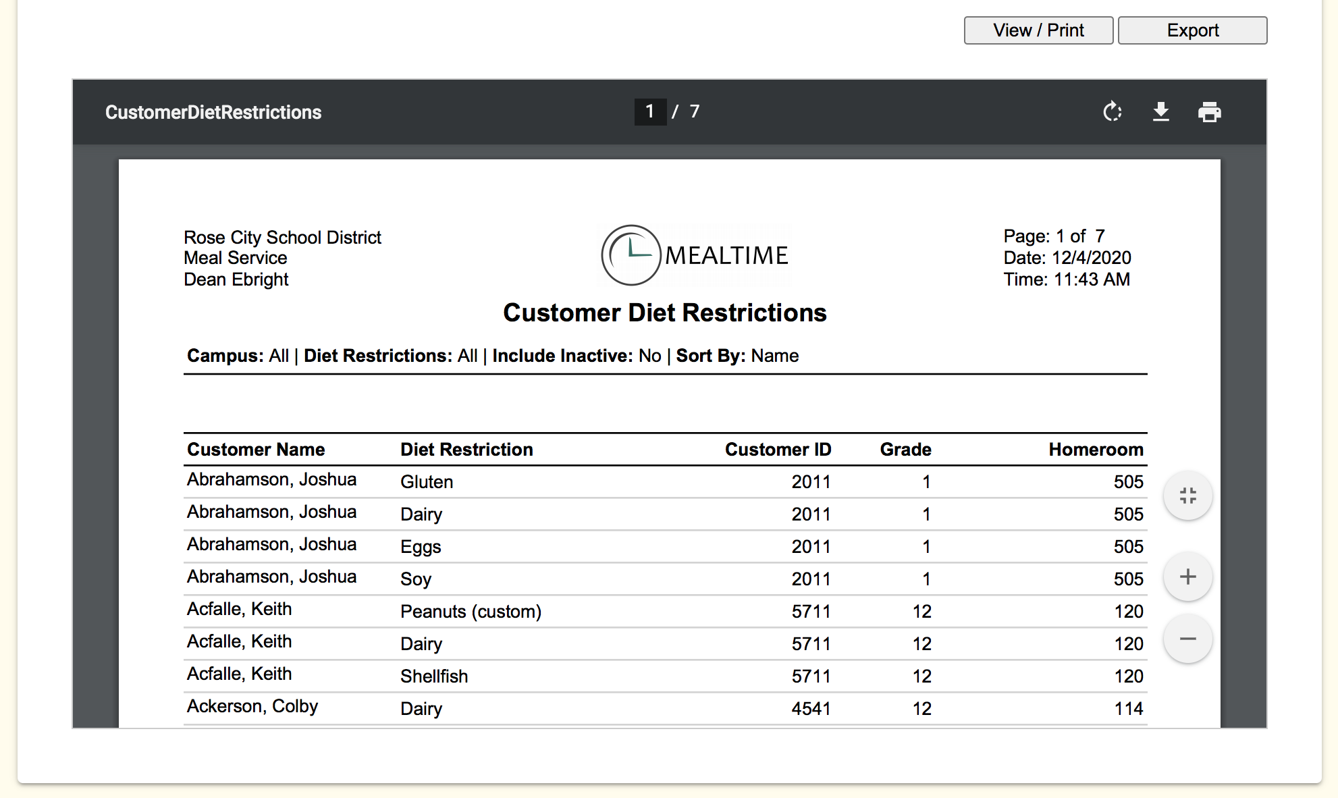
Task: Click the Mealtime clock logo
Action: tap(631, 255)
